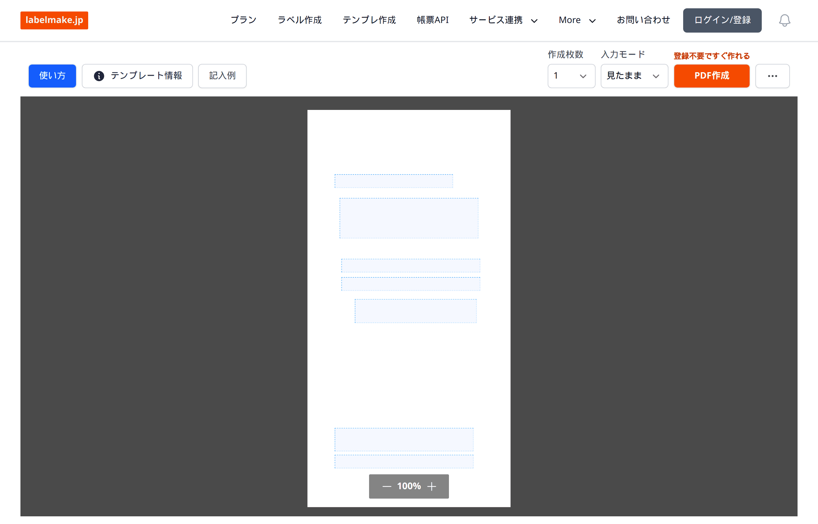Image resolution: width=818 pixels, height=524 pixels.
Task: Open the 入力モード 見たまま dropdown
Action: point(634,76)
